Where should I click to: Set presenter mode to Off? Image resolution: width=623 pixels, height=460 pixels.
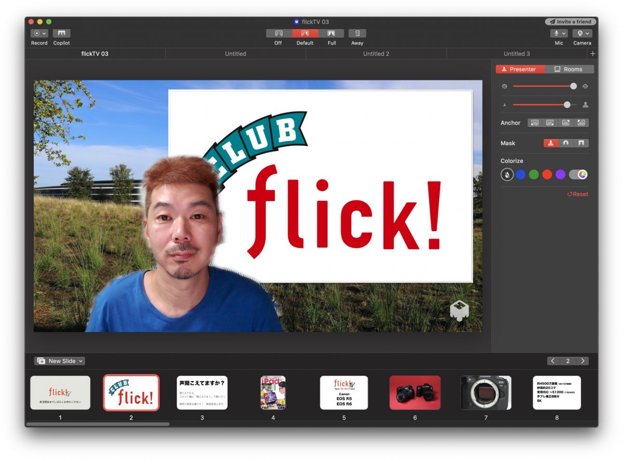point(279,33)
